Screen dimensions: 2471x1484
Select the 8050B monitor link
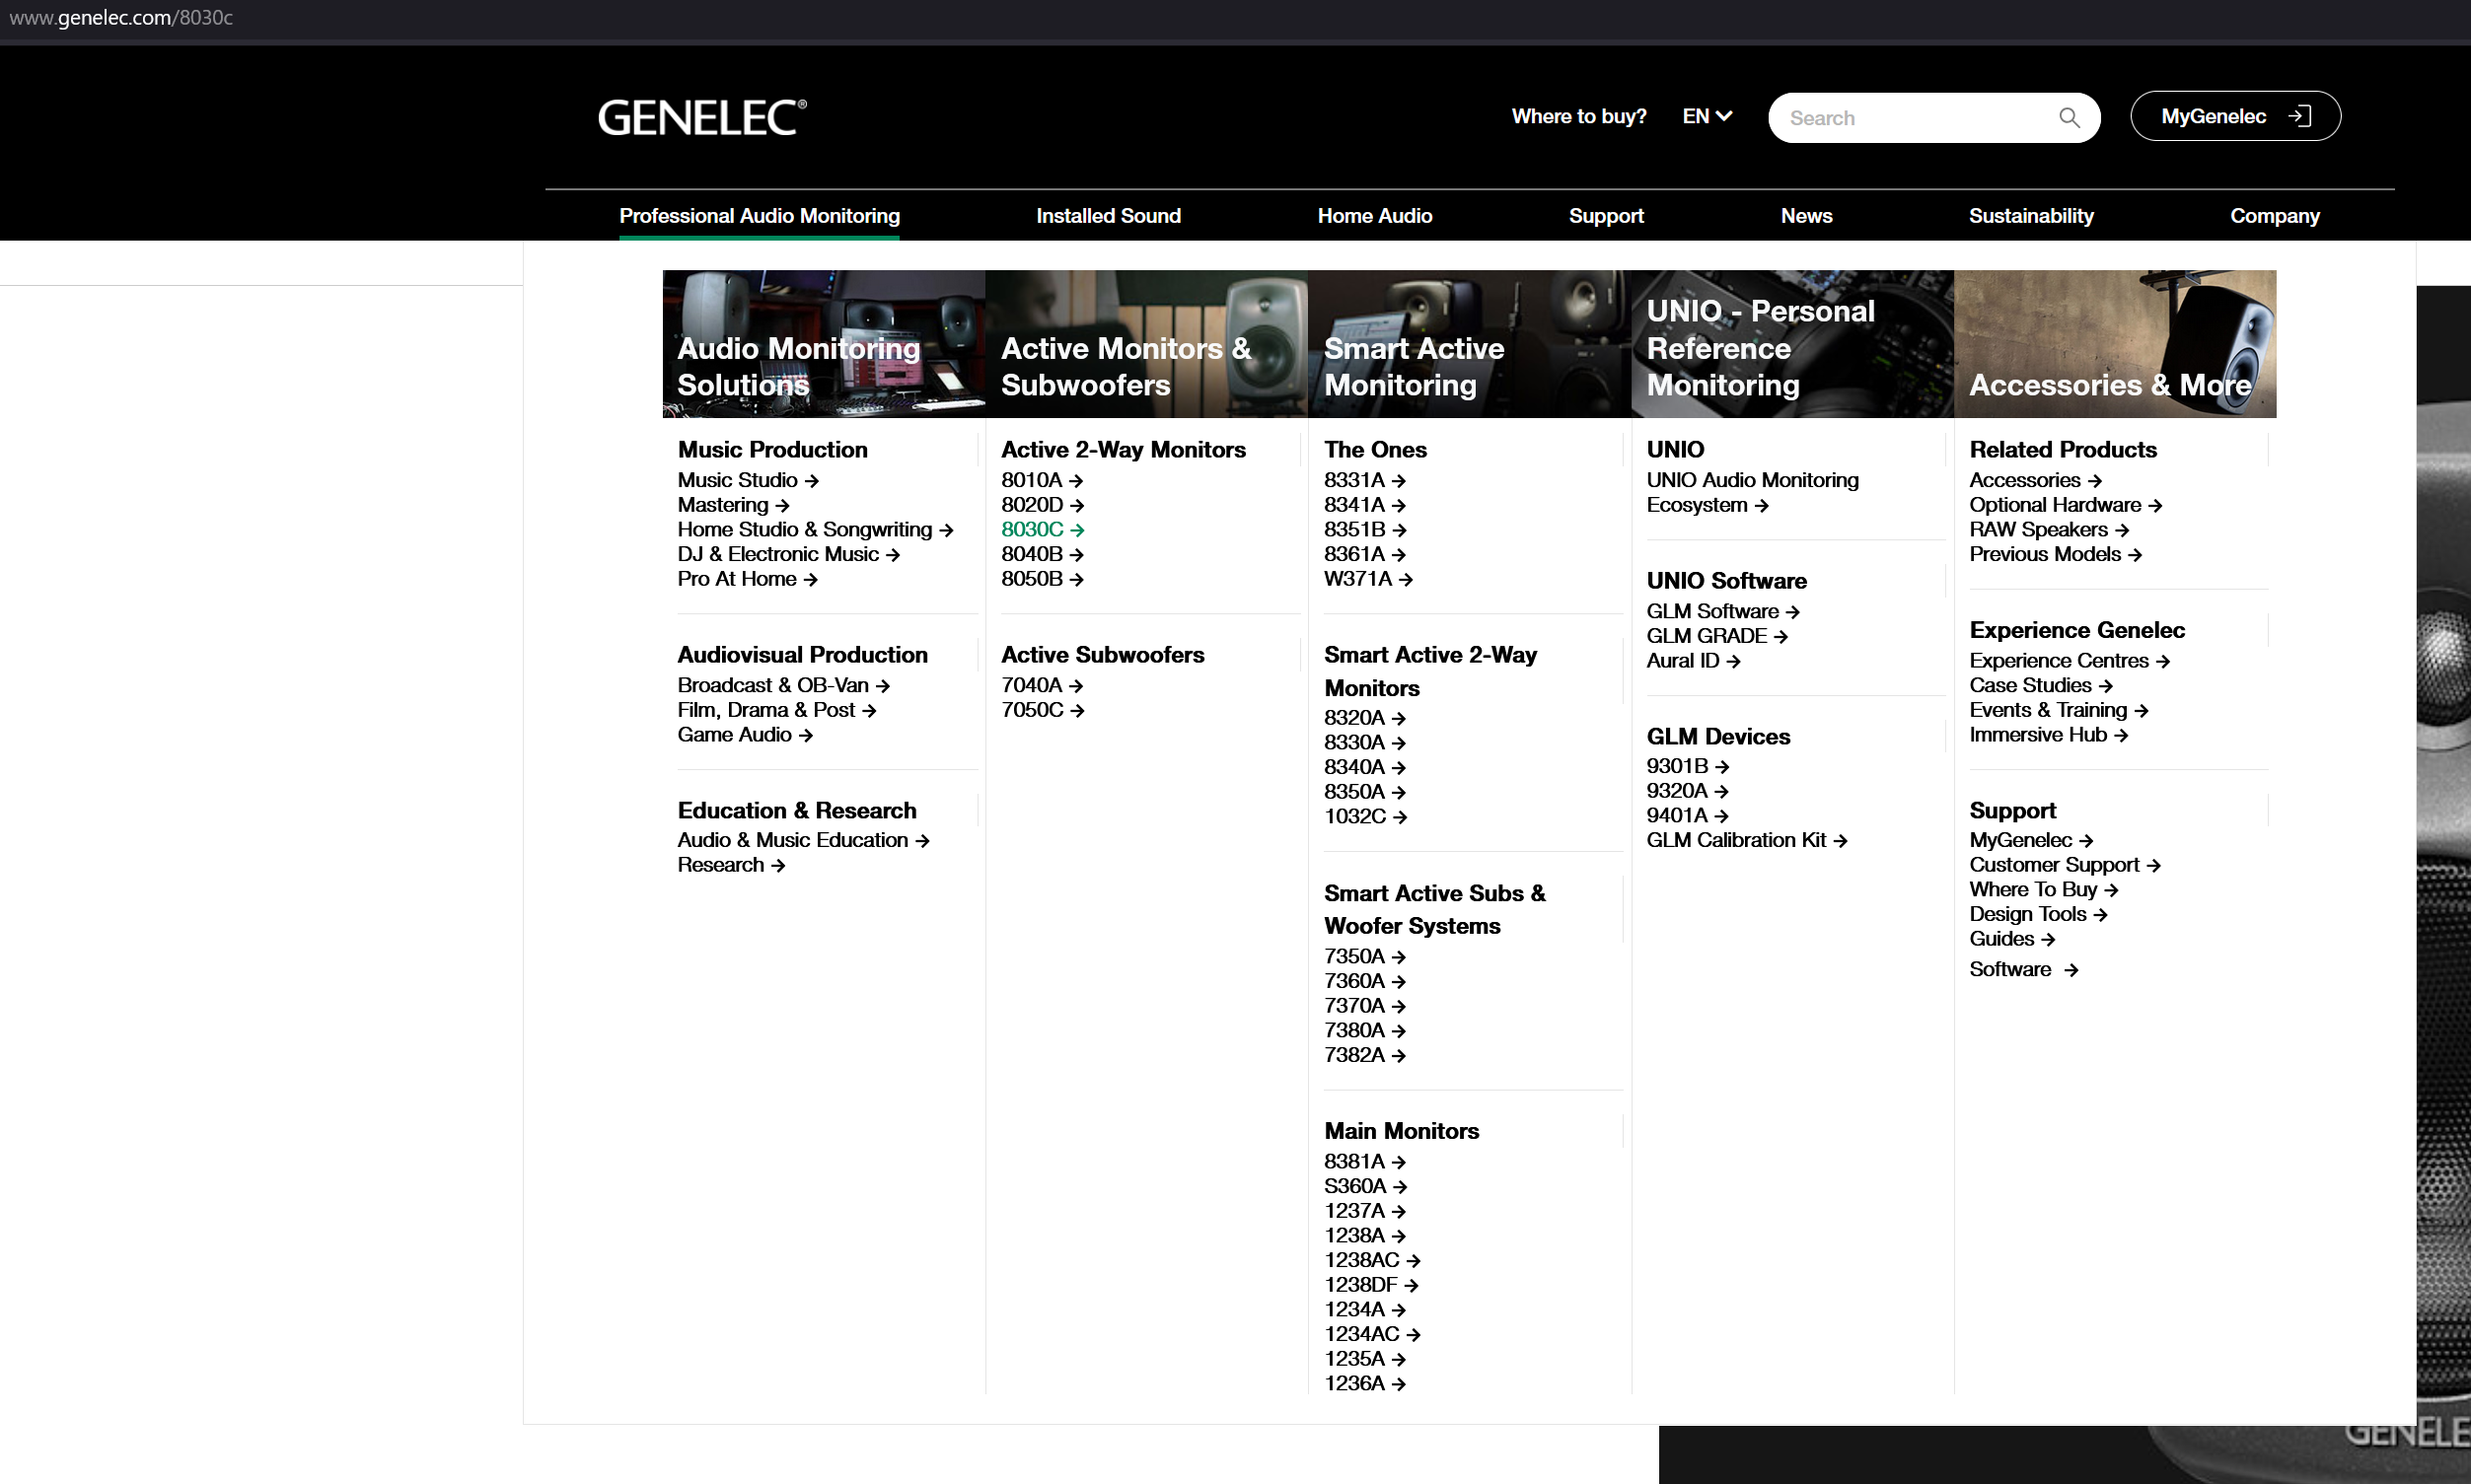(x=1043, y=579)
